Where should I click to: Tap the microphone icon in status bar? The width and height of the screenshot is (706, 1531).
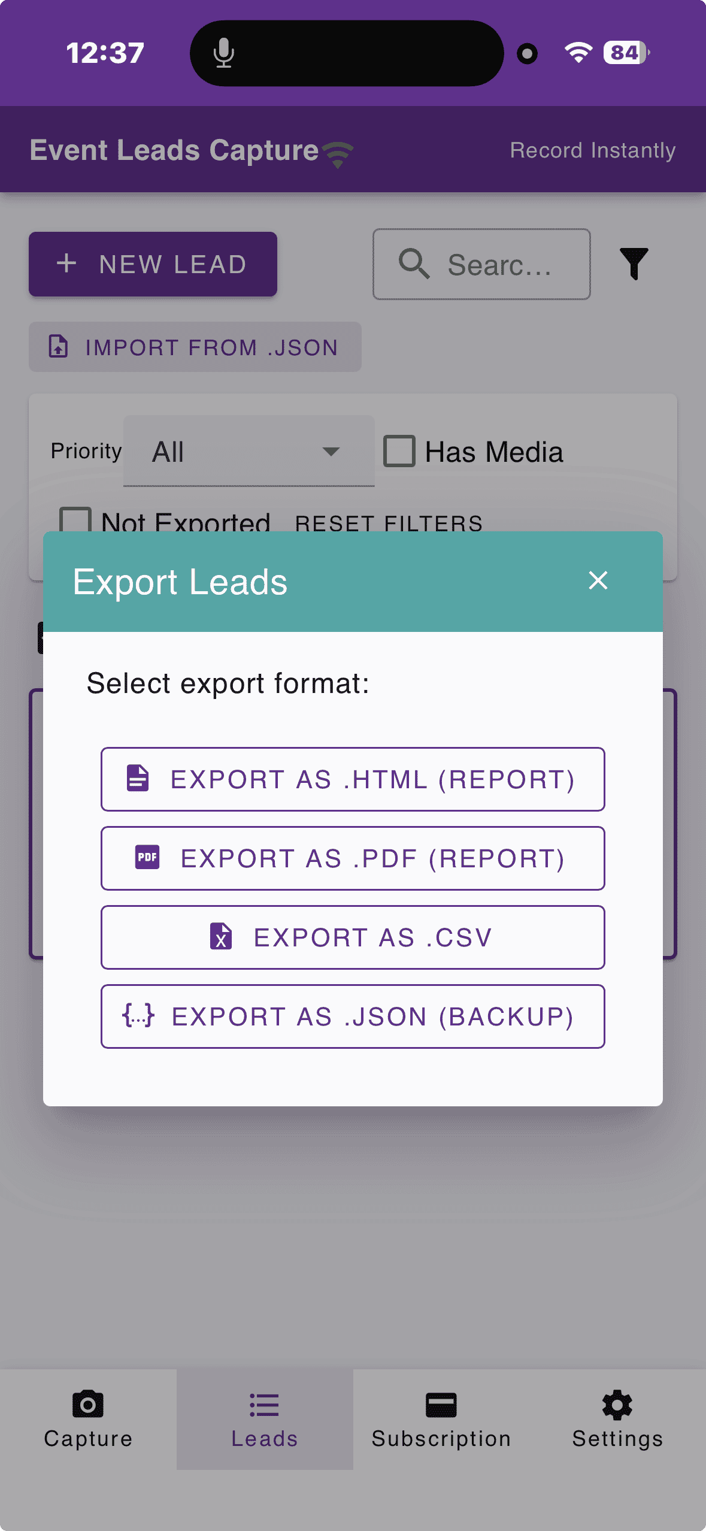click(x=223, y=53)
